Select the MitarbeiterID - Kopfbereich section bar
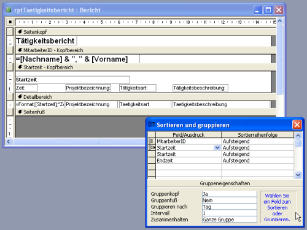307x230 pixels. point(146,50)
